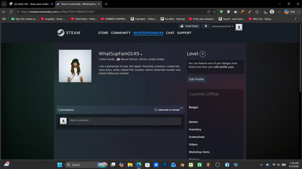Image resolution: width=302 pixels, height=169 pixels.
Task: Open Blender from the taskbar
Action: (182, 165)
